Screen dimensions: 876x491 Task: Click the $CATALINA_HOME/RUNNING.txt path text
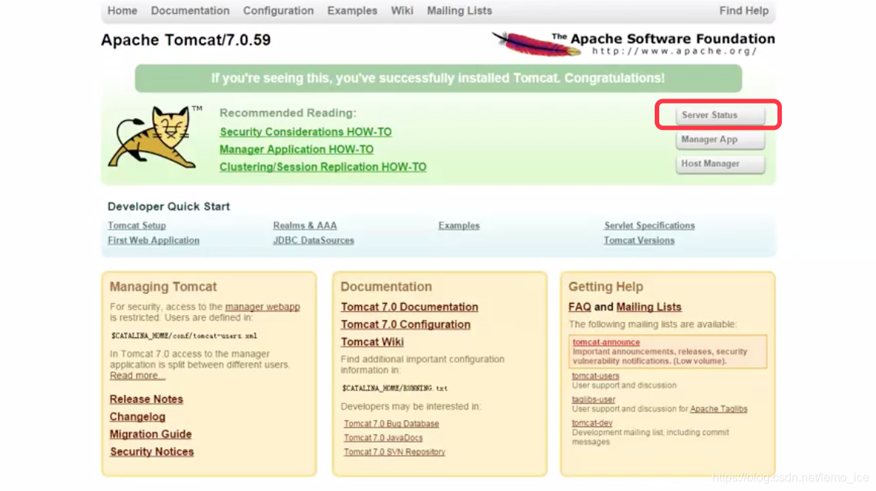click(x=395, y=388)
